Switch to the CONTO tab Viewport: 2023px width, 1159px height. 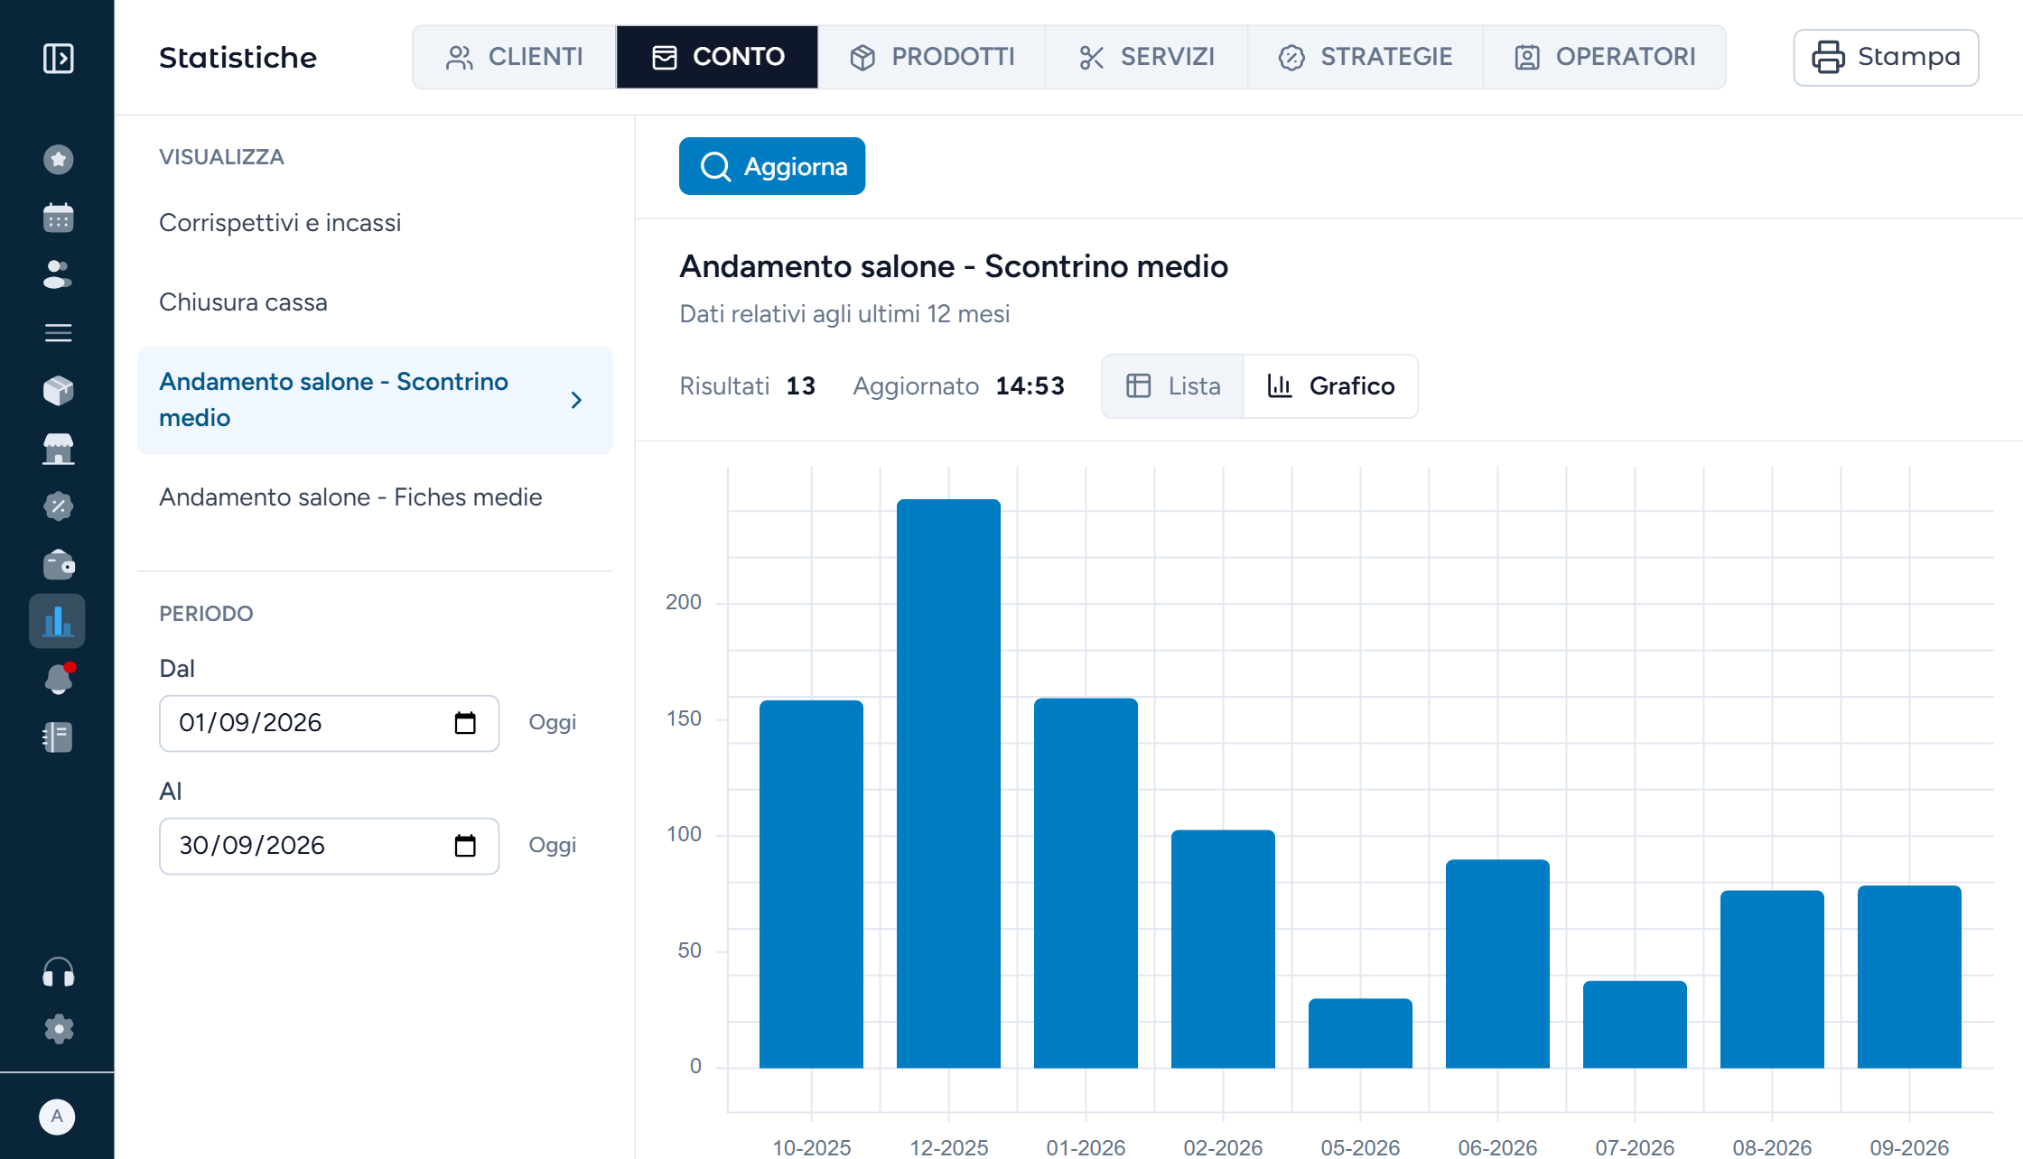pyautogui.click(x=718, y=57)
